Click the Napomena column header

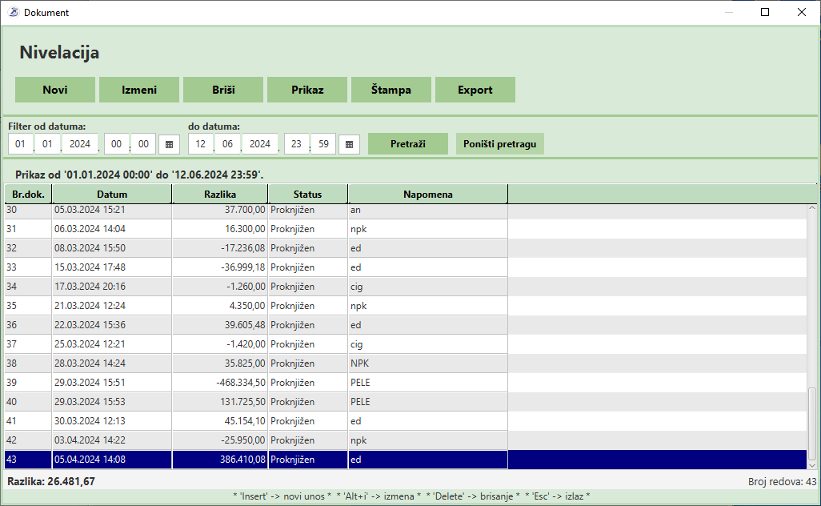(427, 195)
